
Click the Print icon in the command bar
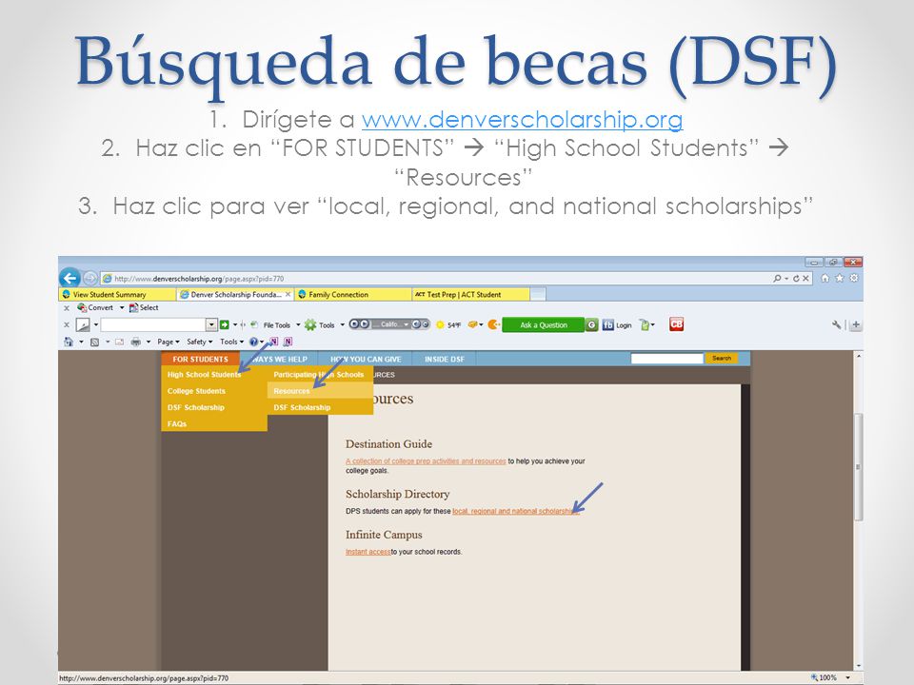tap(136, 342)
